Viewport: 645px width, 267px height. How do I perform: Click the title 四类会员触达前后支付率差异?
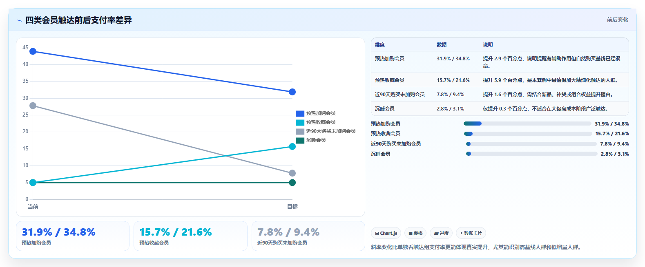coord(78,20)
